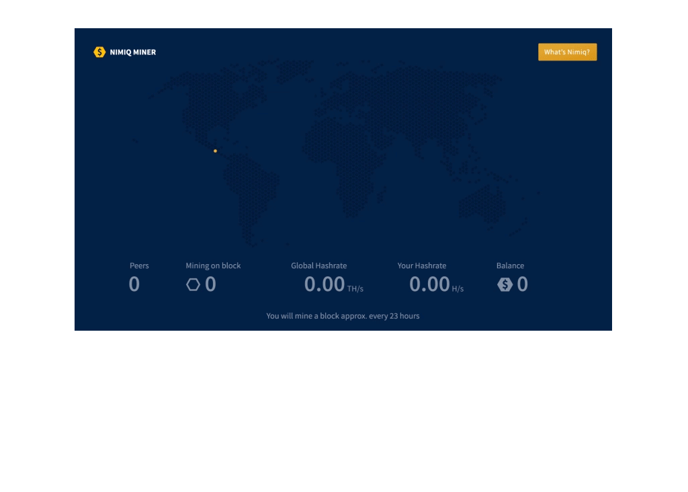Viewport: 688px width, 492px height.
Task: Click the hexagon block icon
Action: [x=193, y=285]
